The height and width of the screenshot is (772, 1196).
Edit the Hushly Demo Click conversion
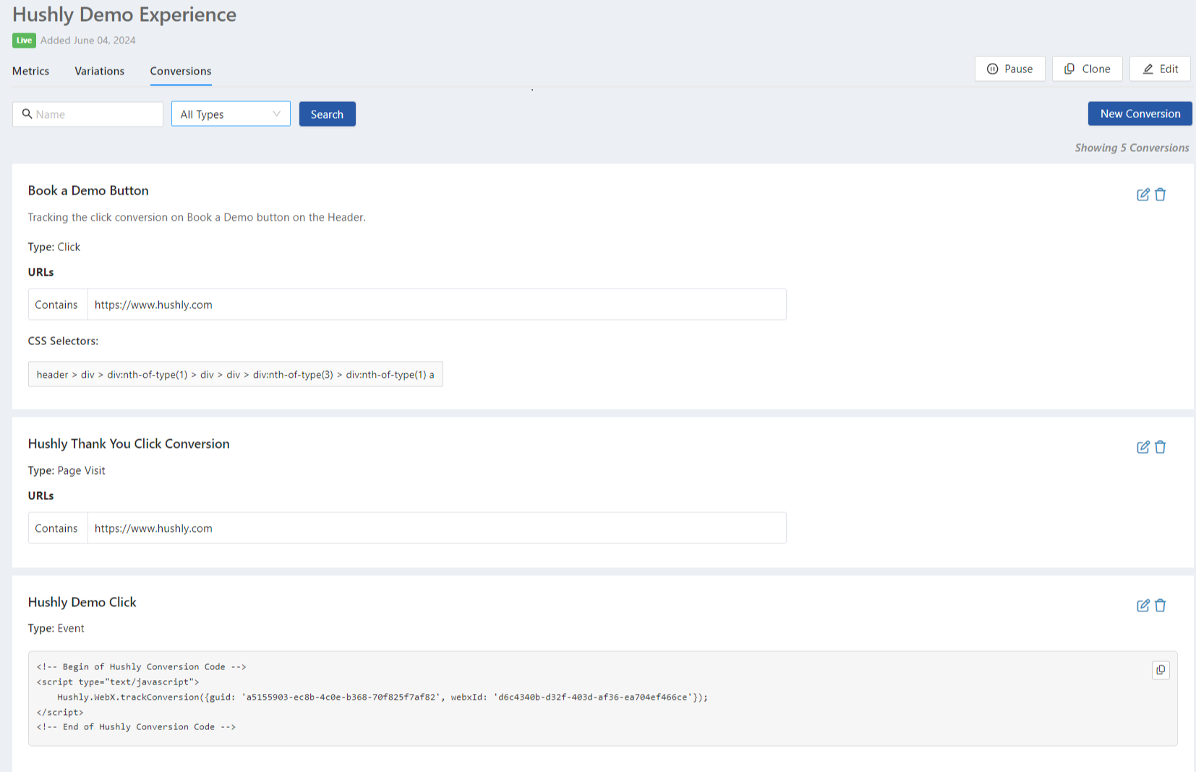[x=1142, y=606]
